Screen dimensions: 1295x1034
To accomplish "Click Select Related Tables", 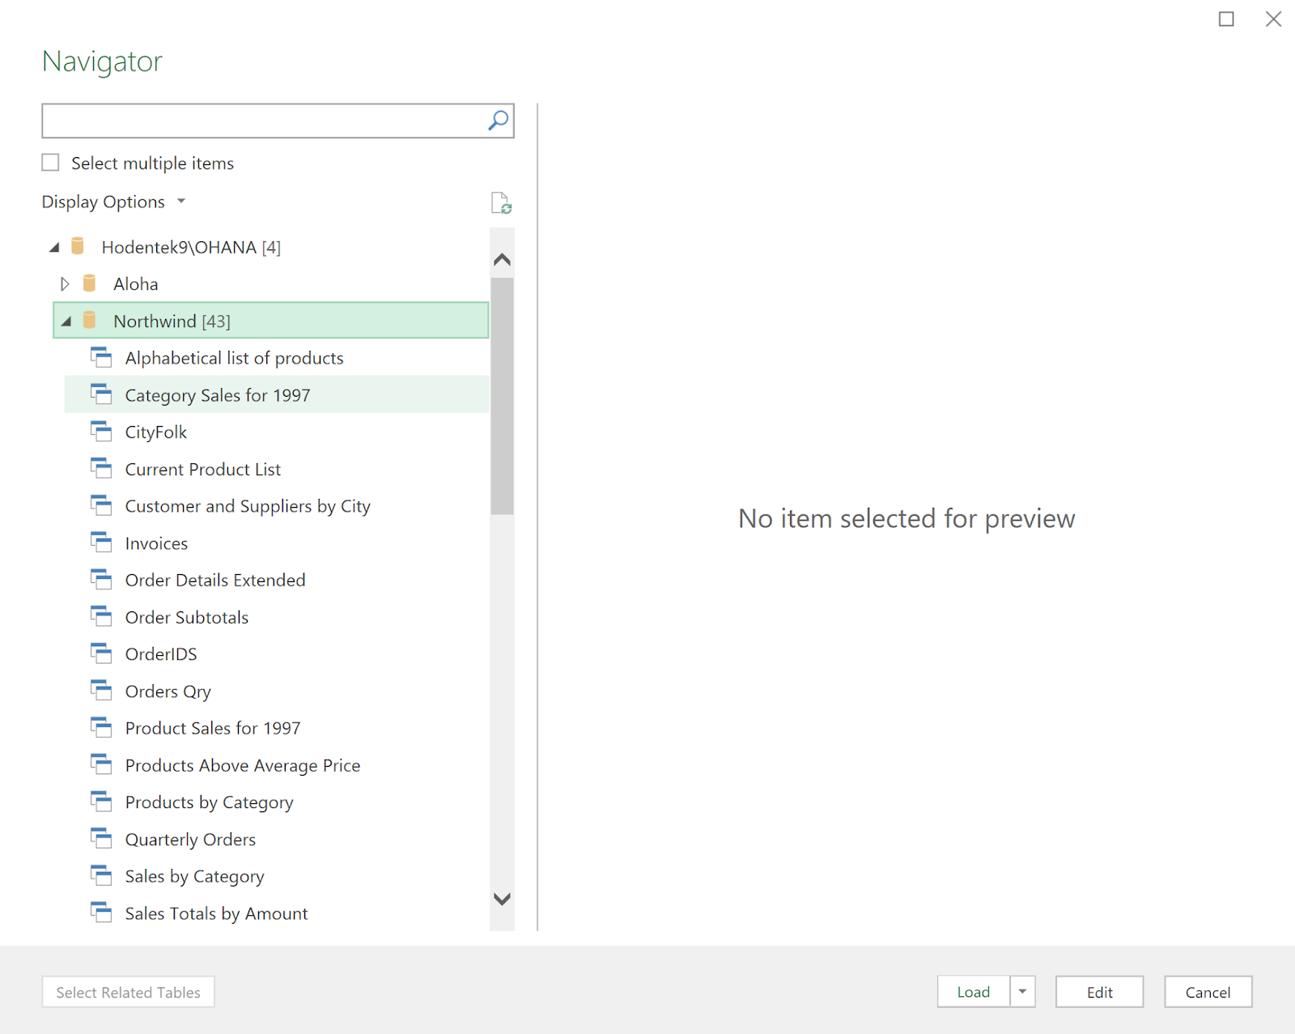I will (x=127, y=992).
